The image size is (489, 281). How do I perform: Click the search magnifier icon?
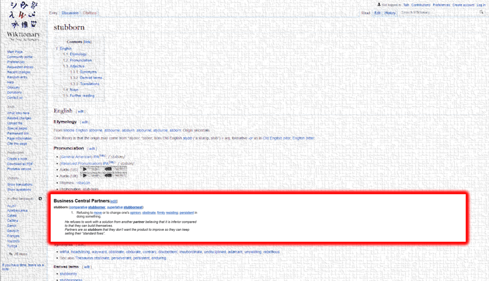point(481,12)
